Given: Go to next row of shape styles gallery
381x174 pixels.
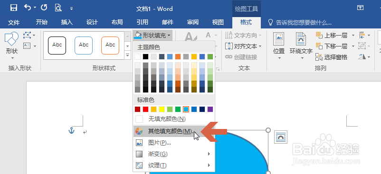Looking at the screenshot, I should [128, 46].
